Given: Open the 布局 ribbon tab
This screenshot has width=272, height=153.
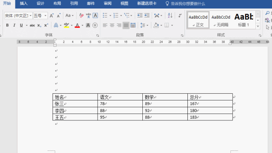Looking at the screenshot, I should click(57, 3).
